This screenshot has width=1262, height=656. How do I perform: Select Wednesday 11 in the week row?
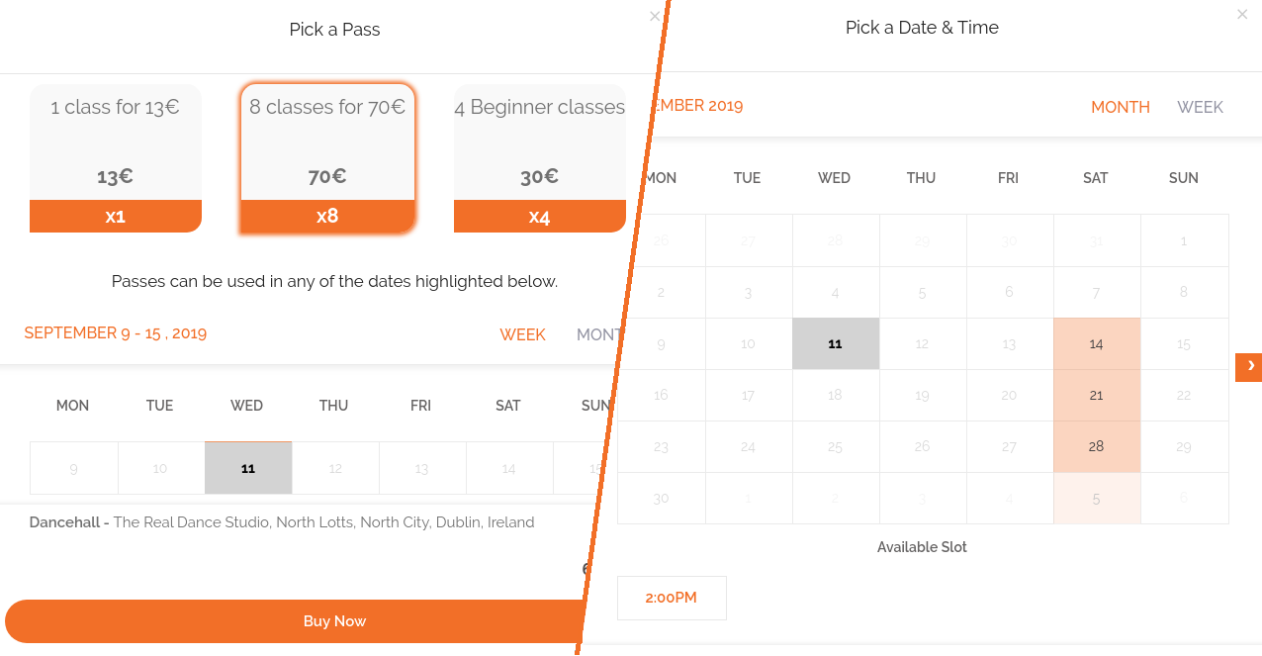[x=248, y=468]
